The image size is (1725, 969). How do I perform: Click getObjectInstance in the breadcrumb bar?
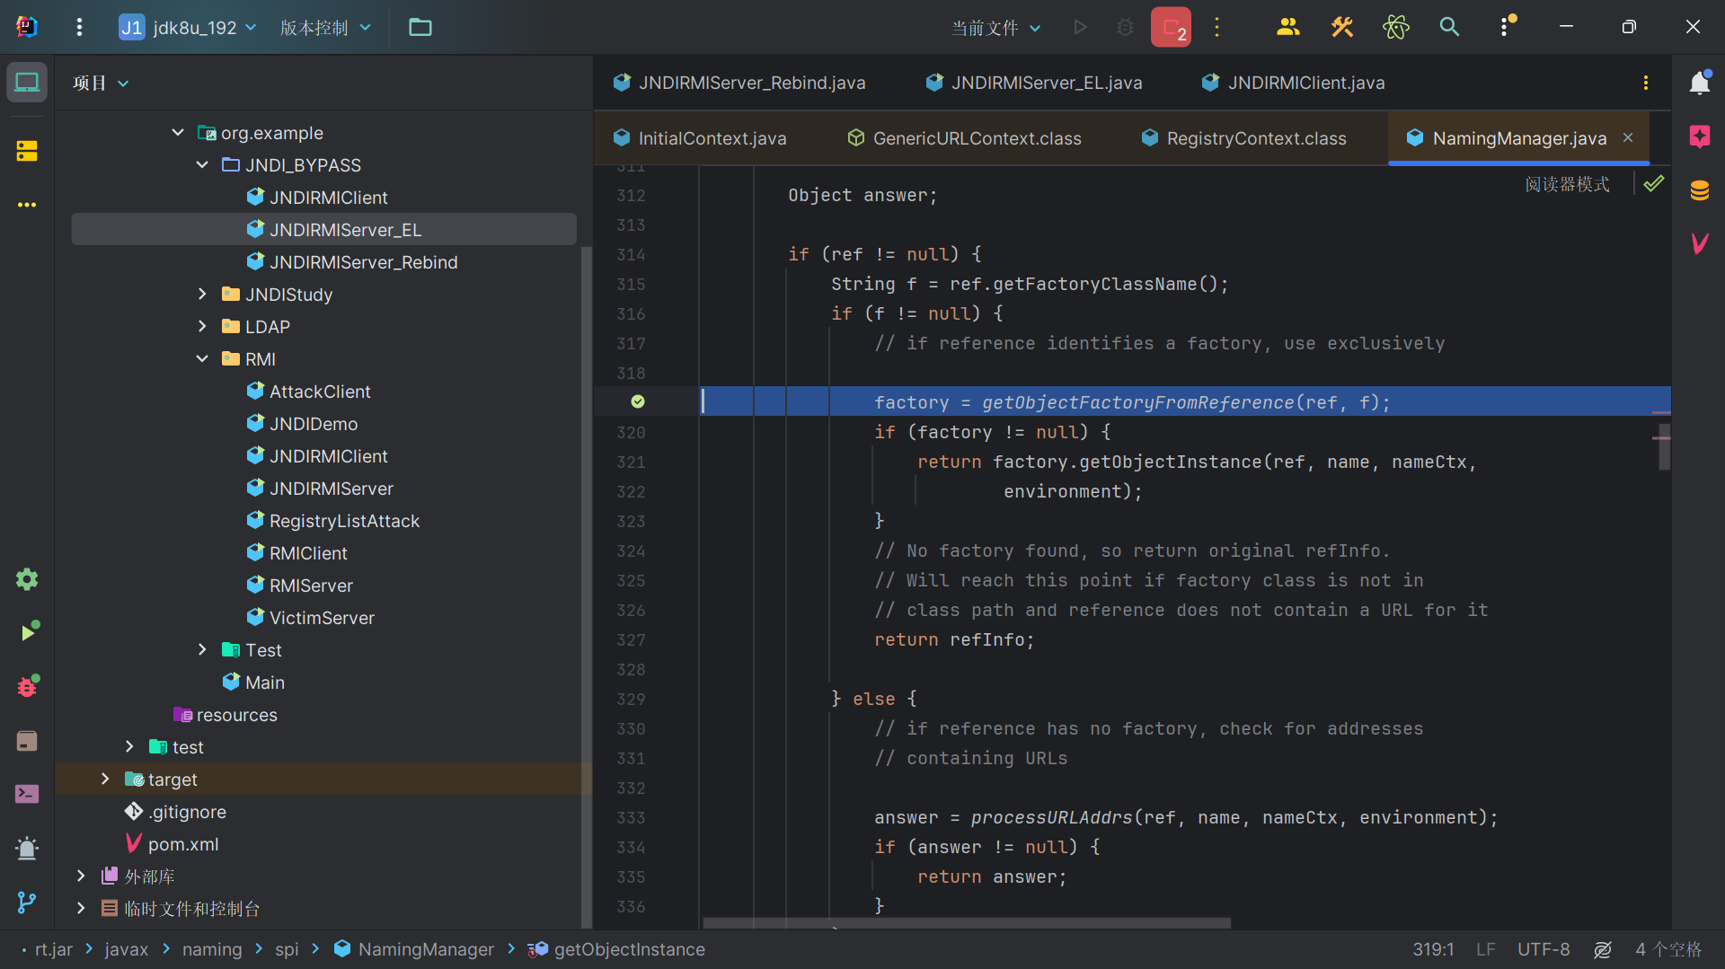629,949
